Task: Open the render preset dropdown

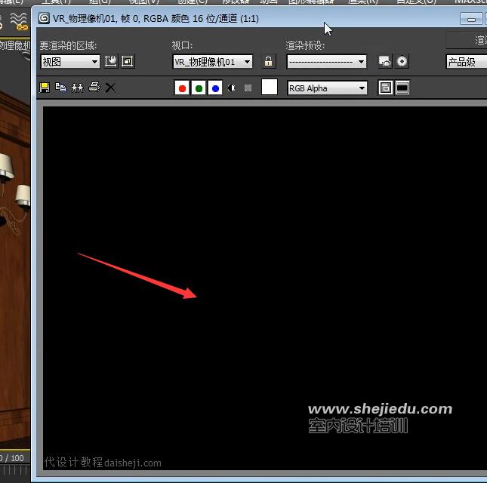Action: pyautogui.click(x=327, y=62)
